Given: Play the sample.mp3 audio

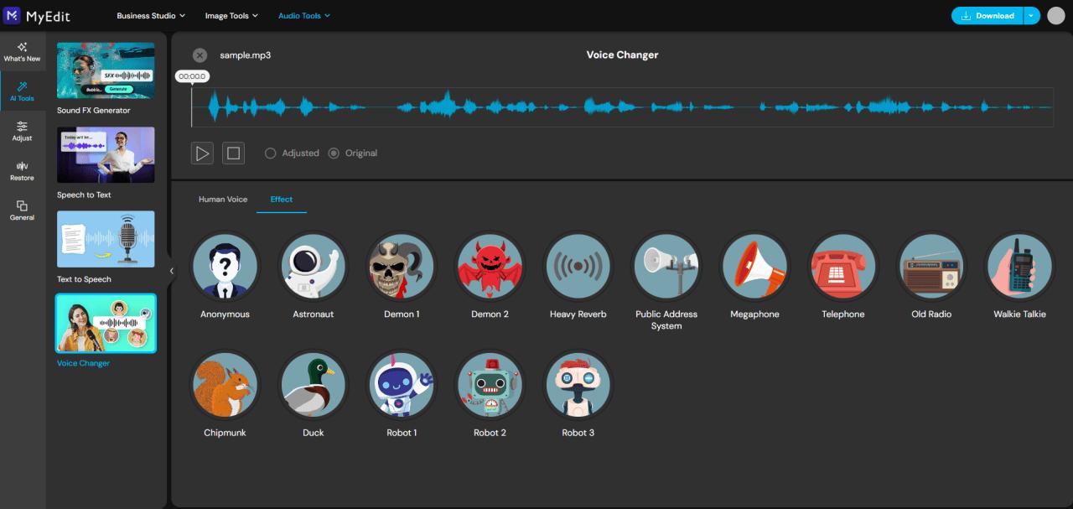Looking at the screenshot, I should [x=202, y=153].
